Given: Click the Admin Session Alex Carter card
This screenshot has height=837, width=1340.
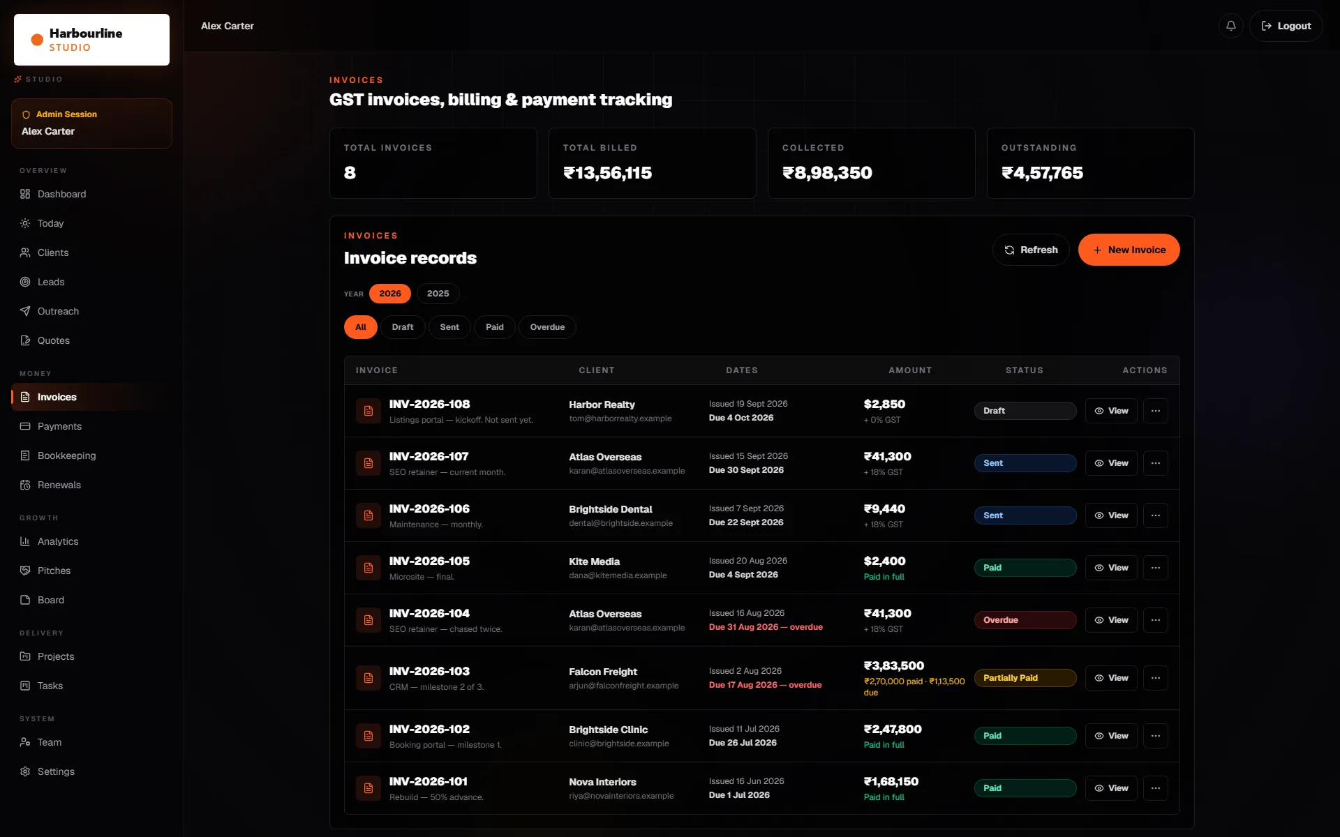Looking at the screenshot, I should point(91,123).
